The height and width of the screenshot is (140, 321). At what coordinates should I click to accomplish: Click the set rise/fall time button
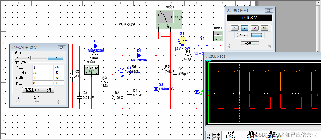pos(38,90)
